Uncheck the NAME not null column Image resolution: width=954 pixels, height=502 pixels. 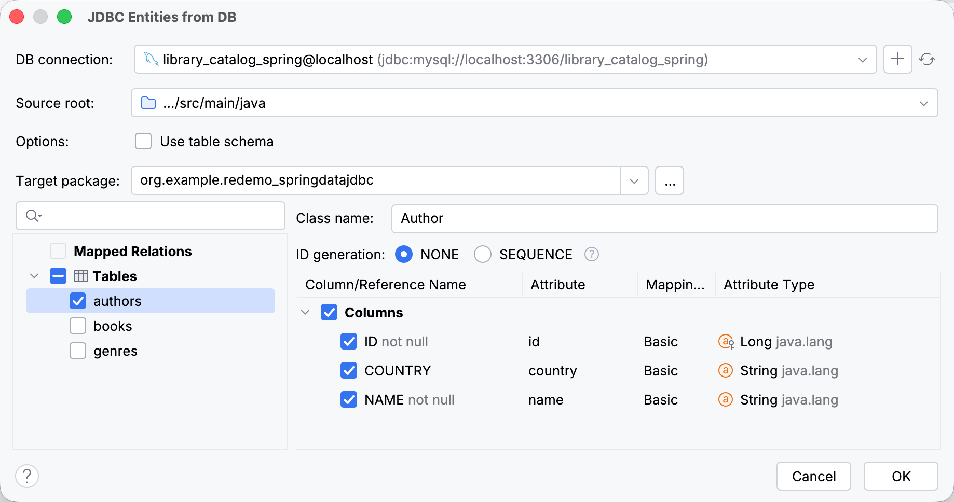[x=349, y=399]
